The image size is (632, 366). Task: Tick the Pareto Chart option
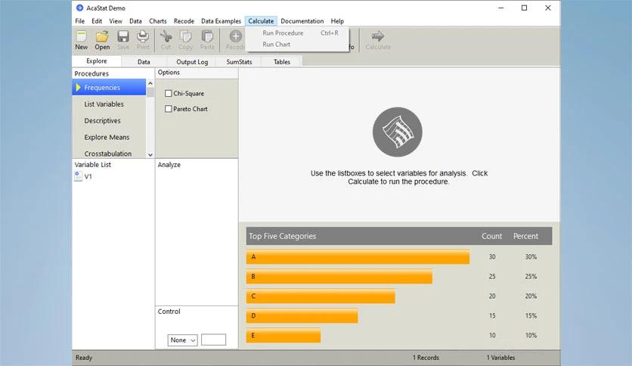(x=169, y=109)
